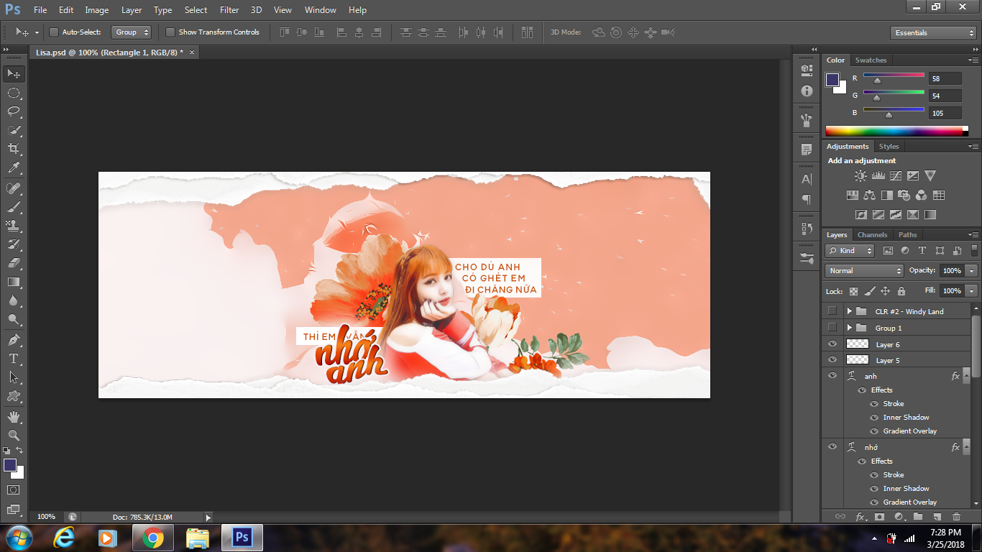The width and height of the screenshot is (982, 552).
Task: Select the Pen tool
Action: (x=14, y=339)
